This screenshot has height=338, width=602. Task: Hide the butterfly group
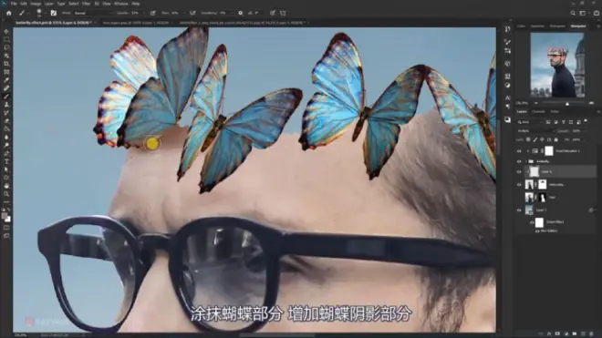tap(519, 161)
